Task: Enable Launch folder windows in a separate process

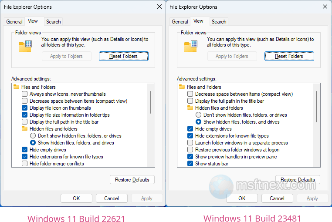Action: (x=190, y=143)
